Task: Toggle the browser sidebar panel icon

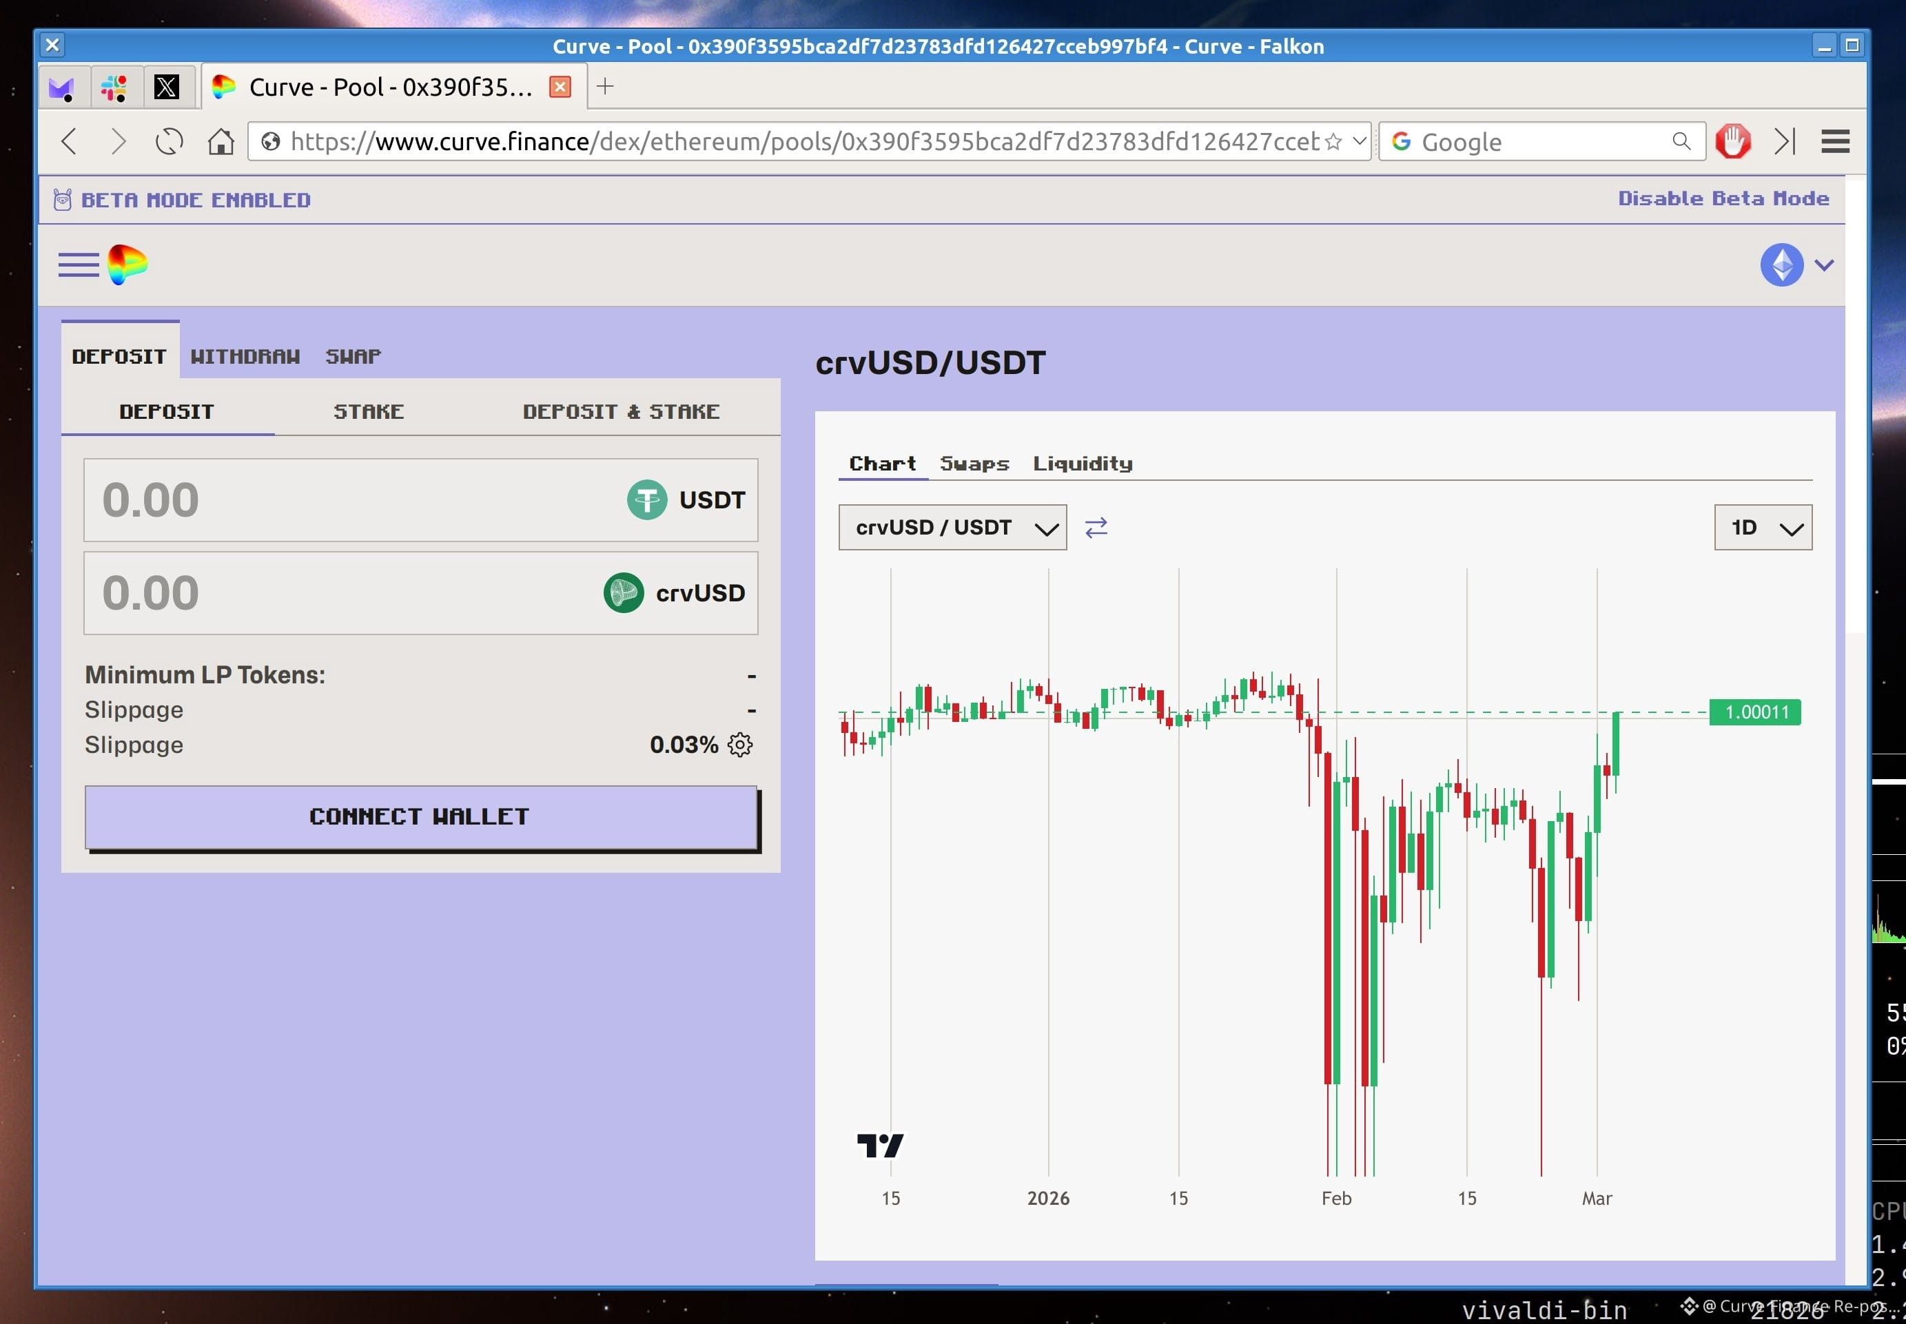Action: [1785, 142]
